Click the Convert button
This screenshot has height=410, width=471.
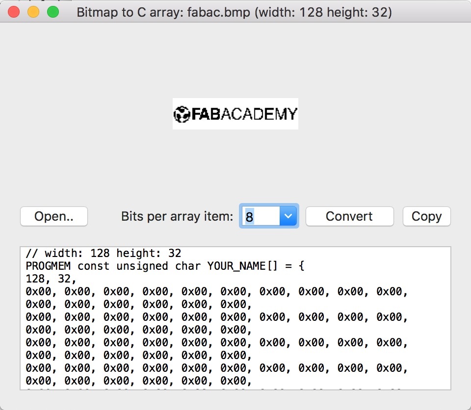coord(349,216)
